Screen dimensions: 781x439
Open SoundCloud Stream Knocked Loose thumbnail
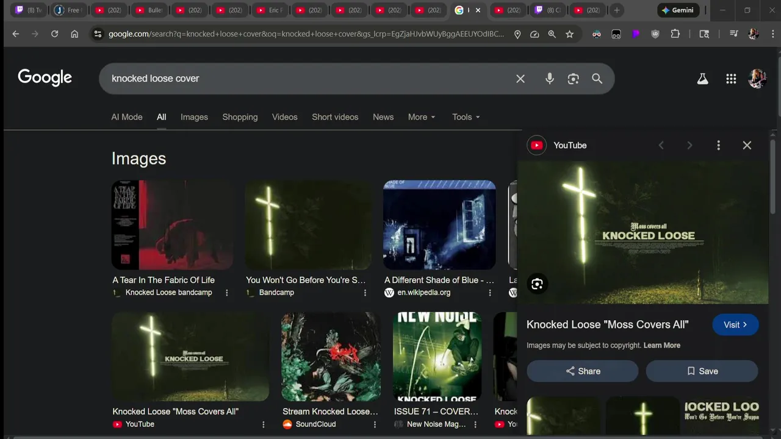[x=331, y=357]
